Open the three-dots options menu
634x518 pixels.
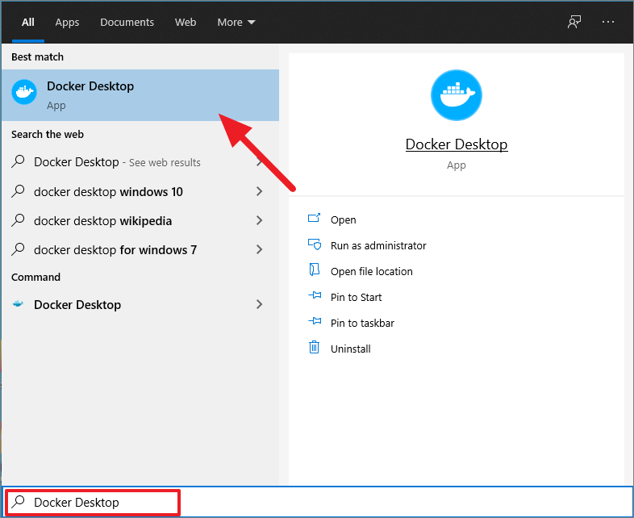607,22
